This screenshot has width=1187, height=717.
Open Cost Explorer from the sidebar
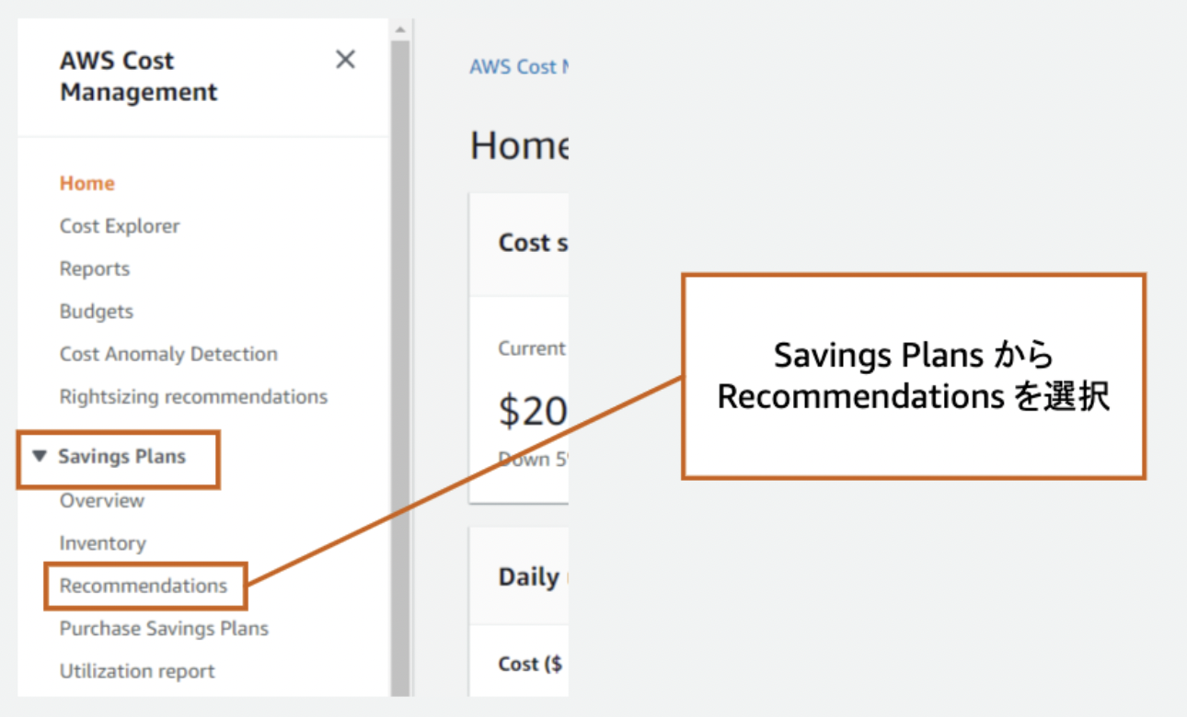click(x=120, y=226)
